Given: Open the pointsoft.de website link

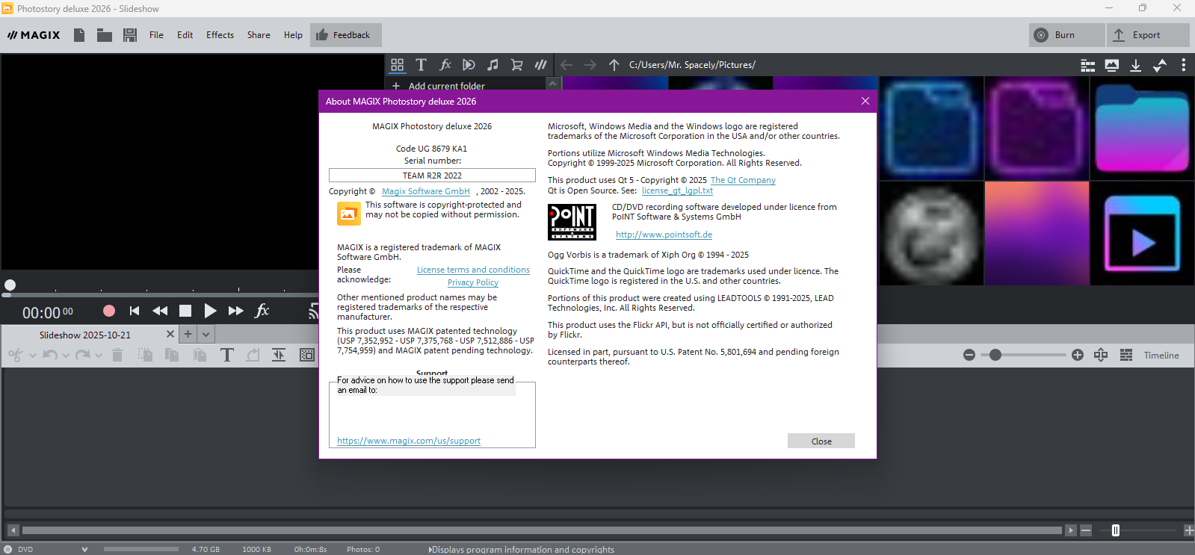Looking at the screenshot, I should (x=664, y=235).
